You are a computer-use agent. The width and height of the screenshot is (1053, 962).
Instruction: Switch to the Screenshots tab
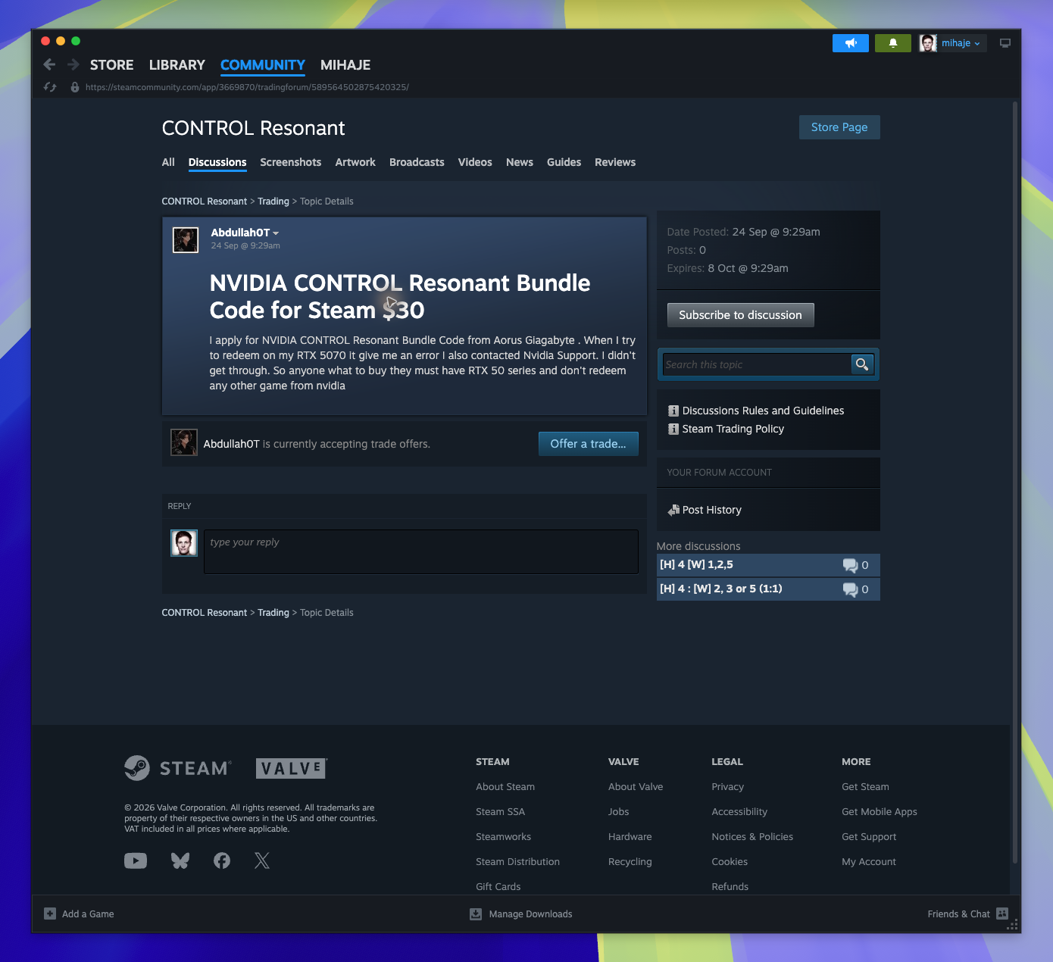[x=290, y=162]
